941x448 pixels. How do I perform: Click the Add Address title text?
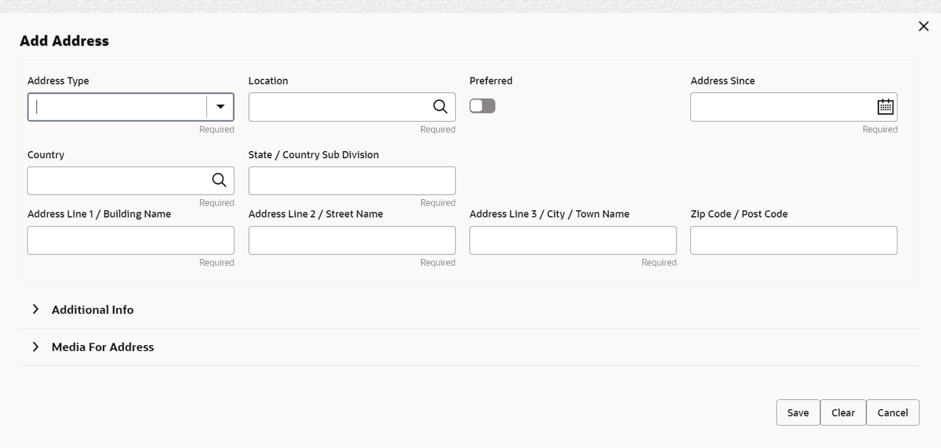pos(64,40)
